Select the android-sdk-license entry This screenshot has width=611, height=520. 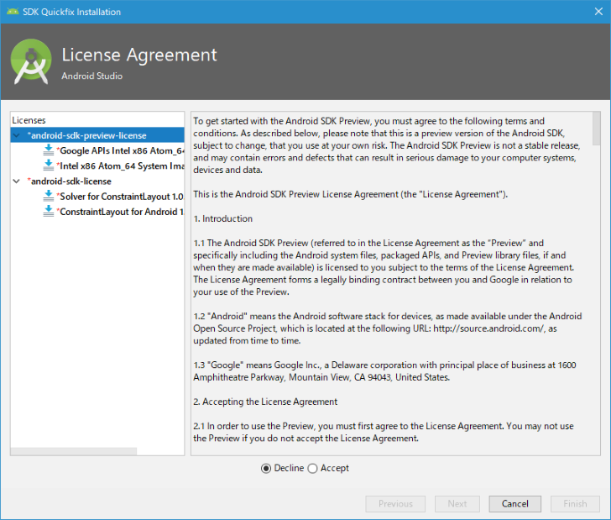[x=70, y=181]
